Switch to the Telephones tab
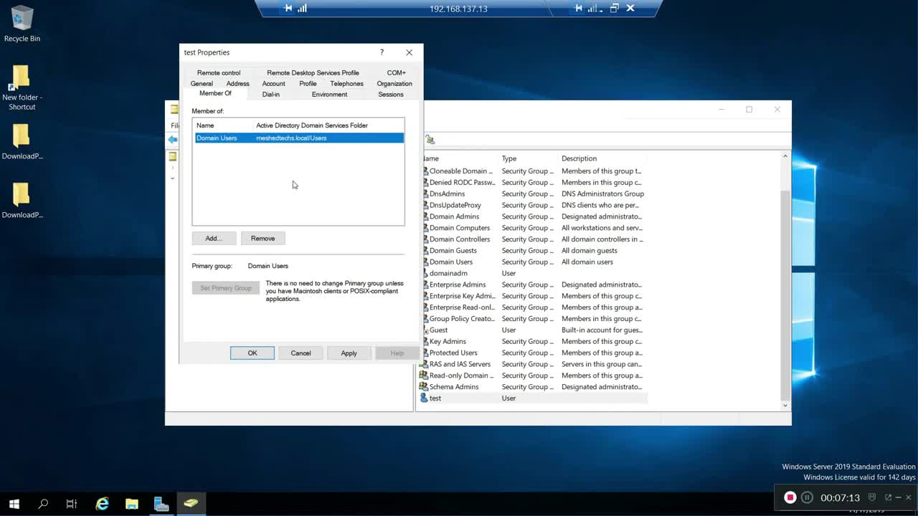 point(346,83)
